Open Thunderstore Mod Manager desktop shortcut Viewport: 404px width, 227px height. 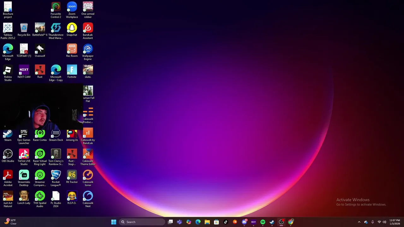point(56,31)
